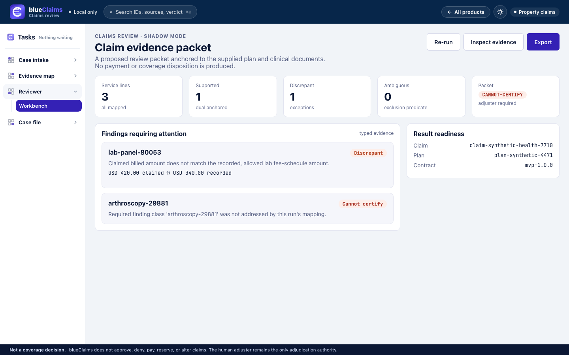Click the Case intake grid icon
Screen dimensions: 569x355
pos(11,60)
